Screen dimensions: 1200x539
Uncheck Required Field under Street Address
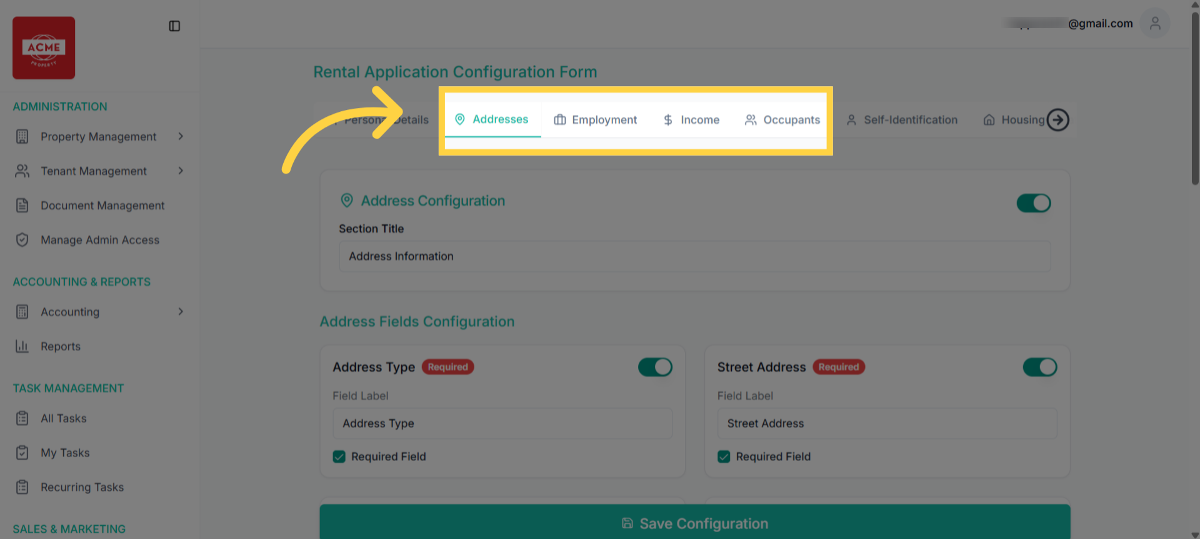click(724, 457)
